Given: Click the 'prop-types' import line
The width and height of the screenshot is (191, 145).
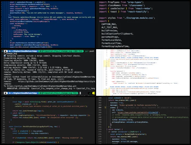Looking at the screenshot, I should [121, 2].
